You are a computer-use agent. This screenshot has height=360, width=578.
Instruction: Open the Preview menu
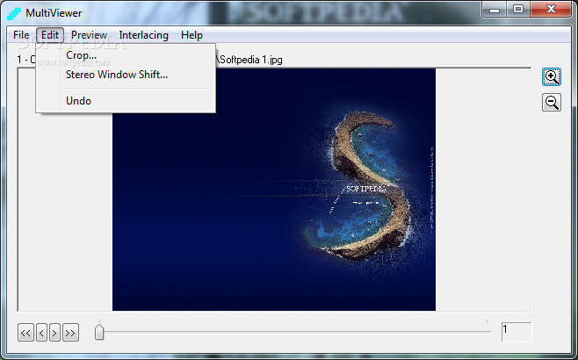(x=89, y=35)
